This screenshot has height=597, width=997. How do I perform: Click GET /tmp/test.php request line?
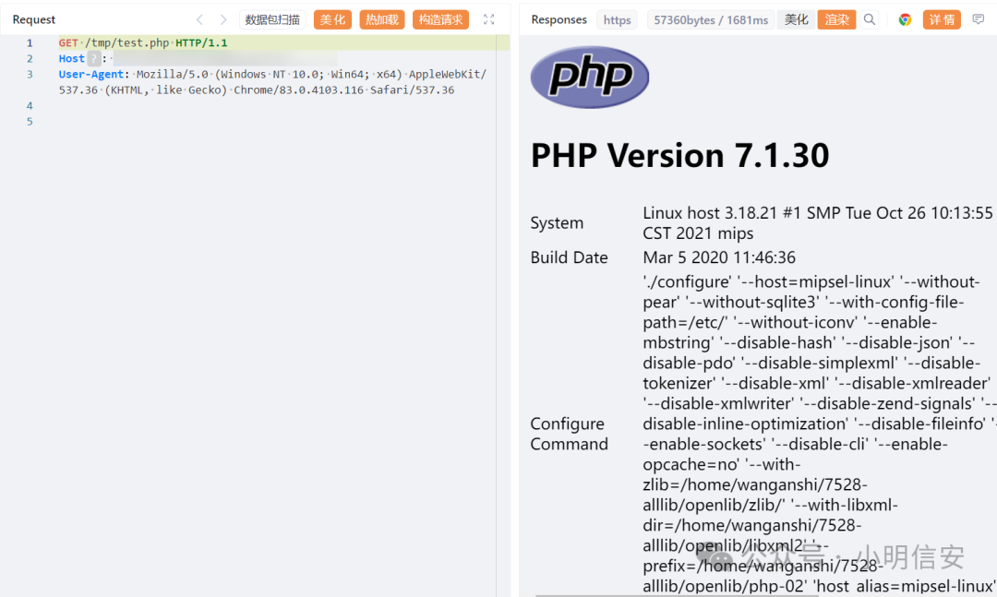click(x=143, y=42)
